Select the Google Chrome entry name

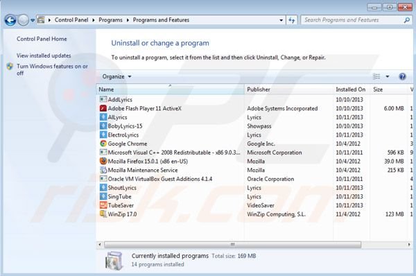pyautogui.click(x=128, y=144)
